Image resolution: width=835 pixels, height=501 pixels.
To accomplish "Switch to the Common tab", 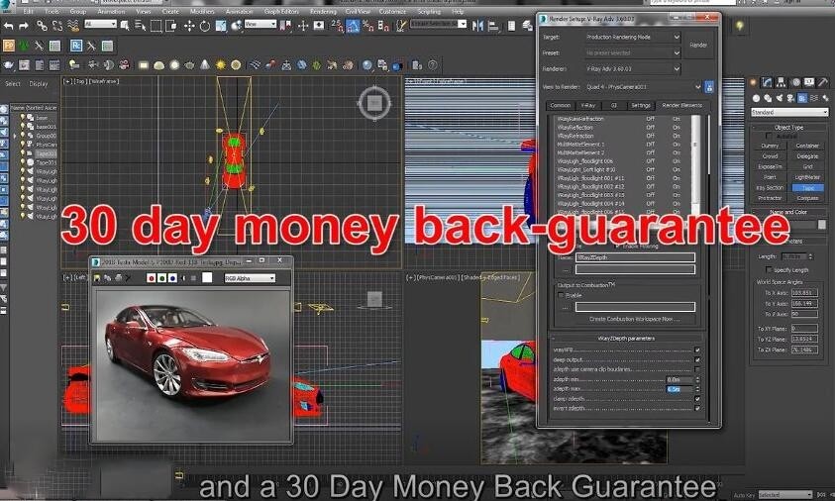I will click(x=560, y=105).
